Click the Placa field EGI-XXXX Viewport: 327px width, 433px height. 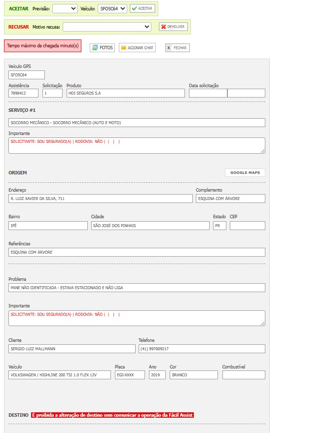(x=130, y=375)
